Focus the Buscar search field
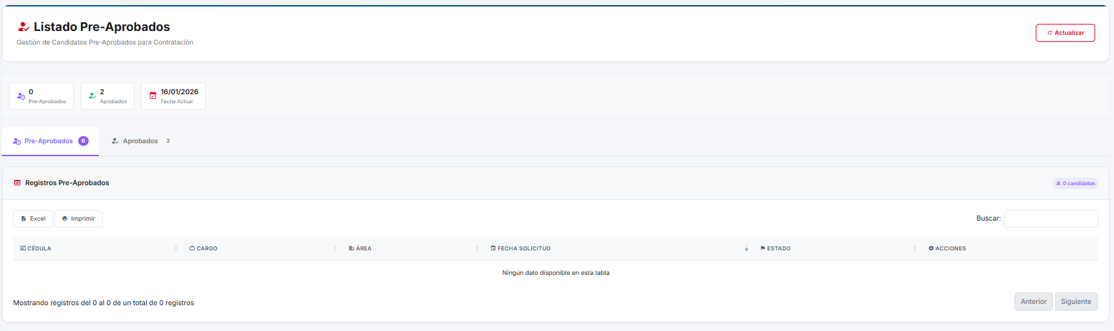 click(1051, 219)
